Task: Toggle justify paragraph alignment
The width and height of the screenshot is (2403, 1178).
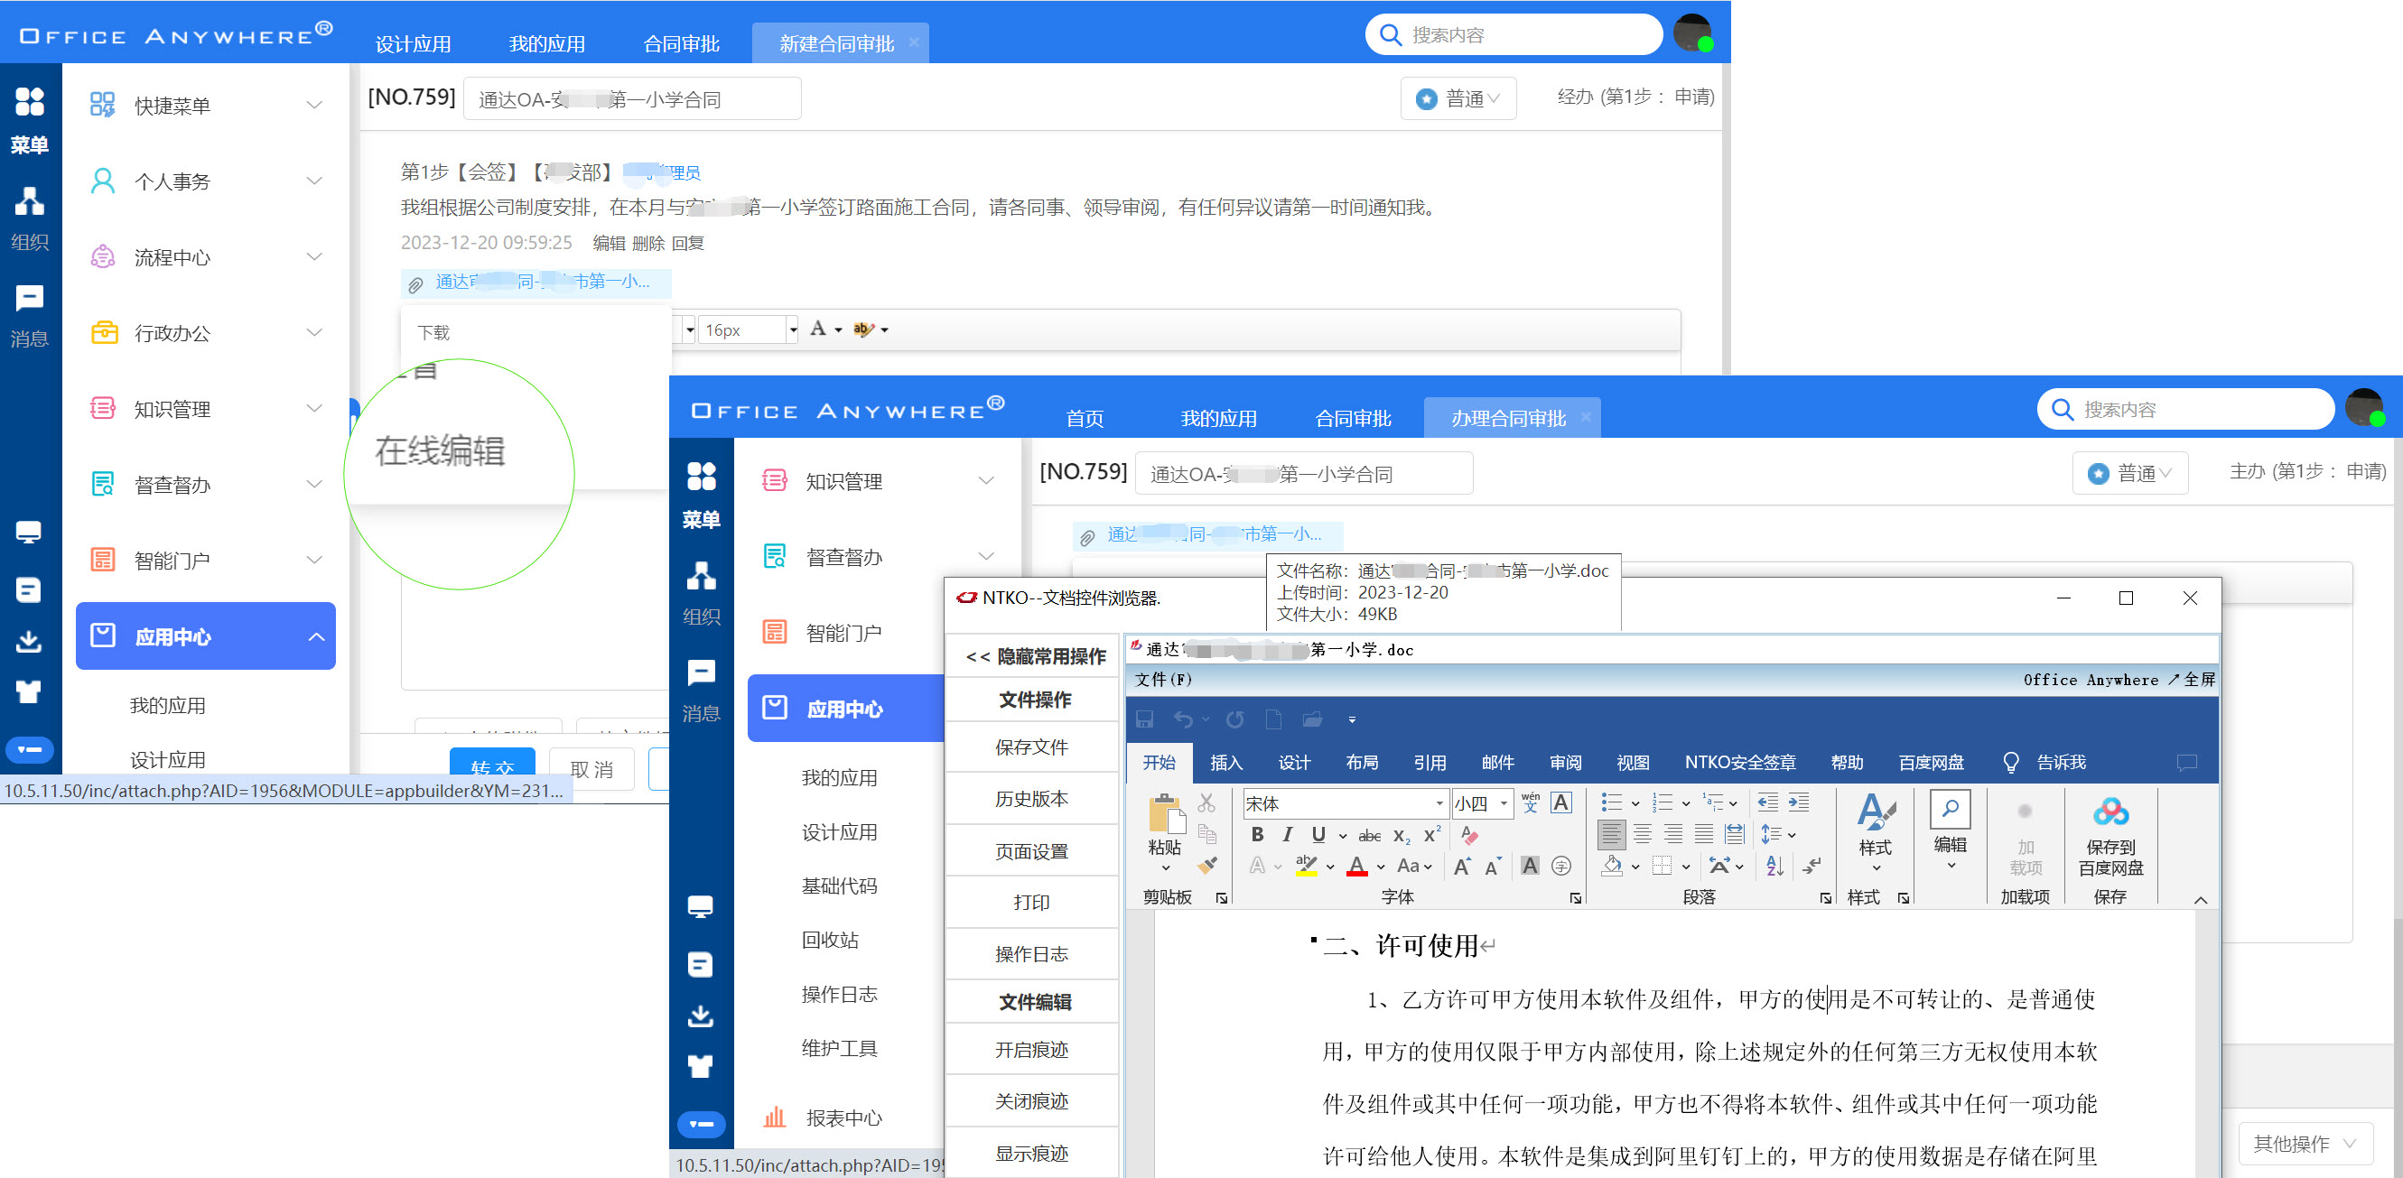Action: (x=1703, y=834)
